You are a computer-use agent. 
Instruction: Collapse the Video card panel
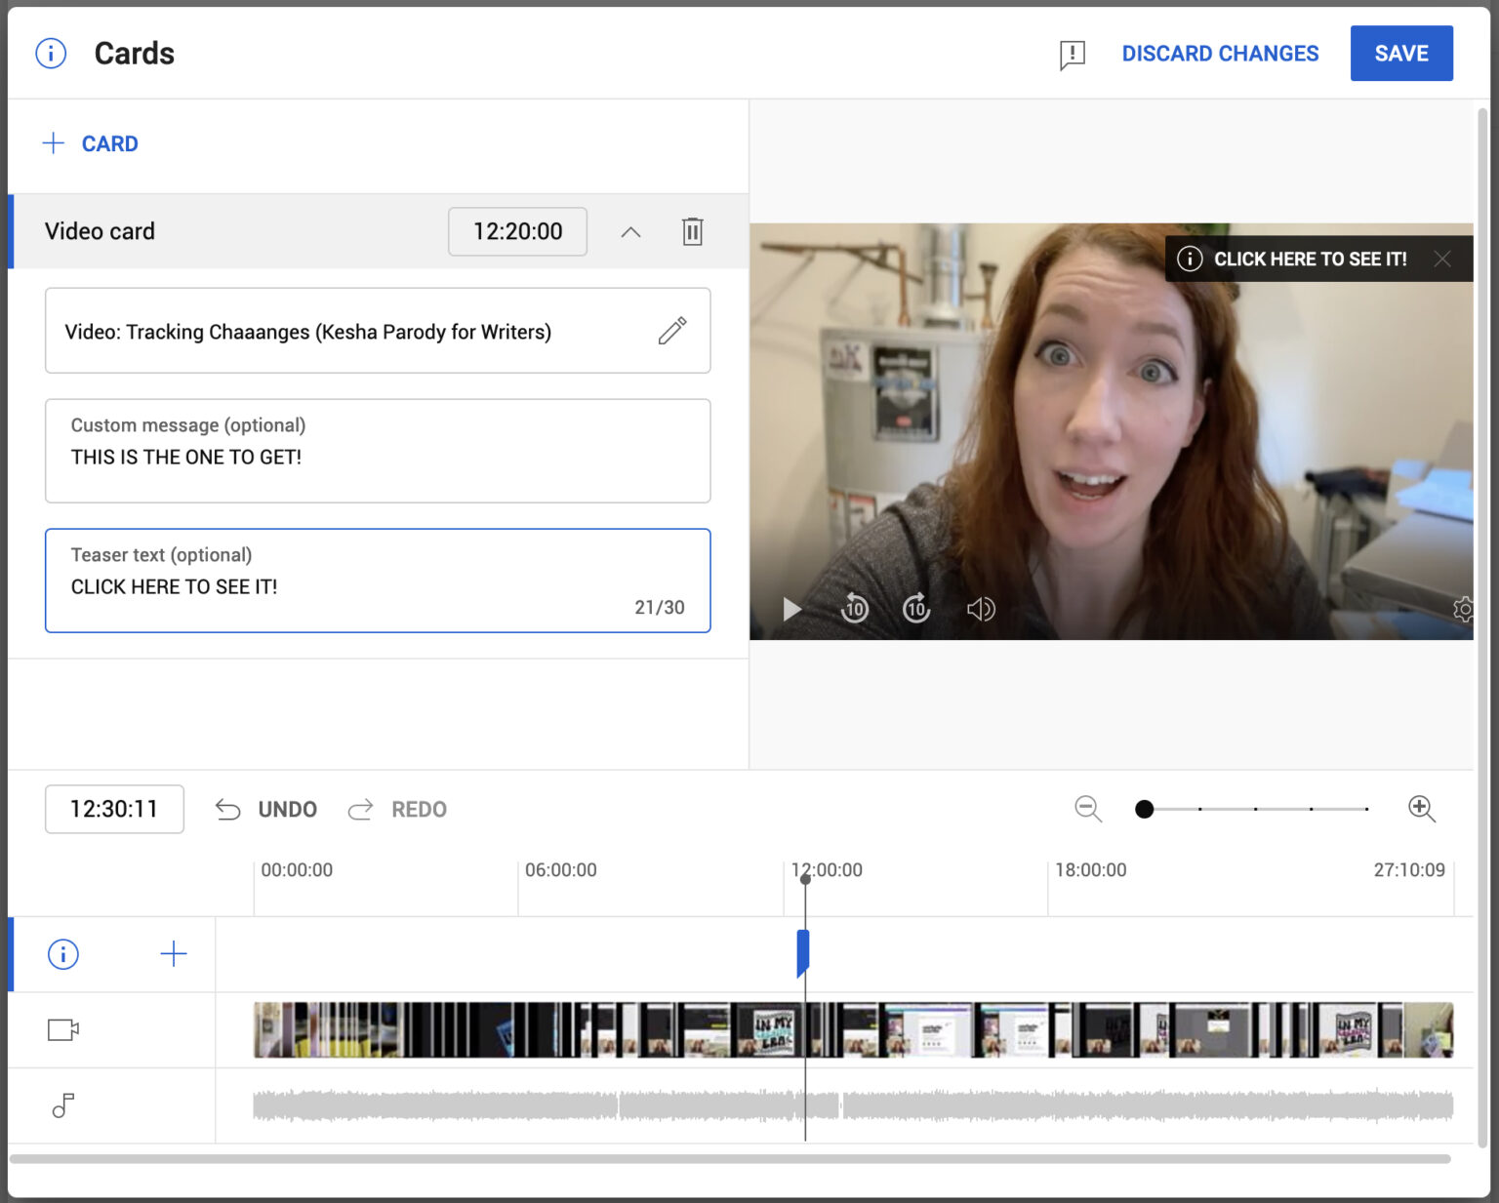tap(630, 231)
